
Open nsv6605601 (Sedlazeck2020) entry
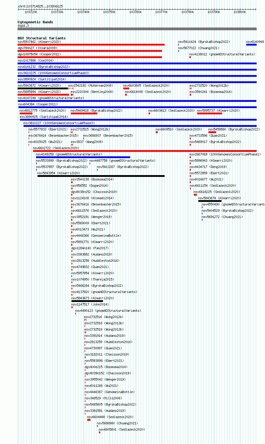[x=122, y=430]
